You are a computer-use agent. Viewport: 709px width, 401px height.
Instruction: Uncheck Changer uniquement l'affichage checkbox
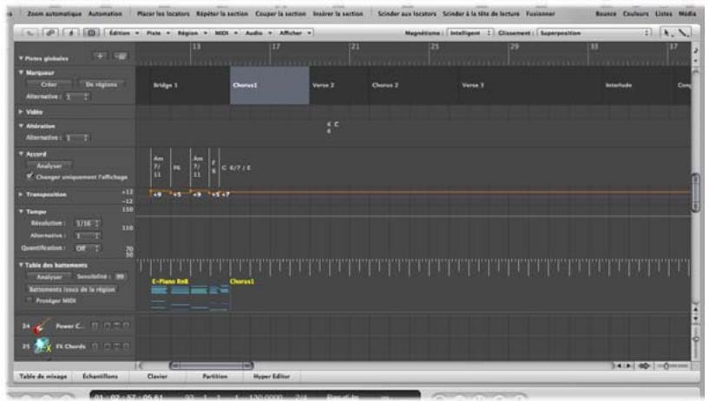(x=30, y=176)
